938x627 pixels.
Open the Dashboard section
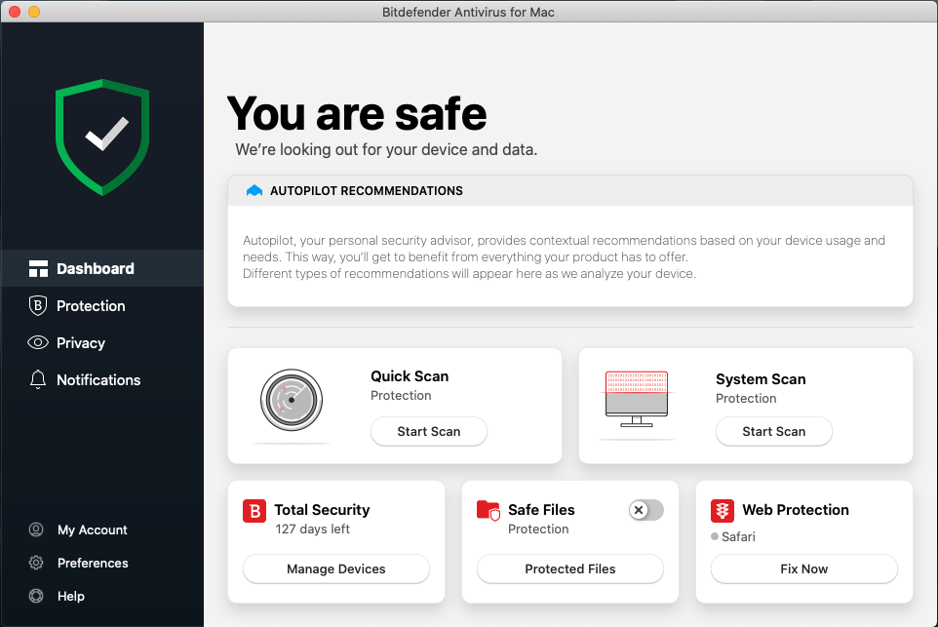(95, 268)
